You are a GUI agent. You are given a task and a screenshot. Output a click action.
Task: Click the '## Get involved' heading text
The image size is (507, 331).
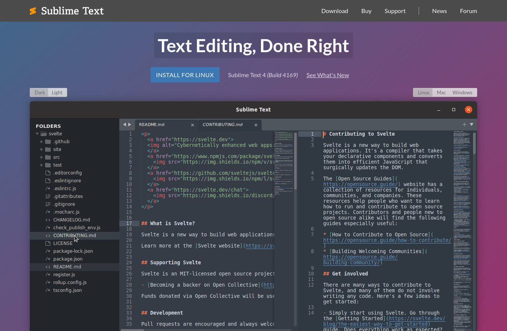pos(346,274)
